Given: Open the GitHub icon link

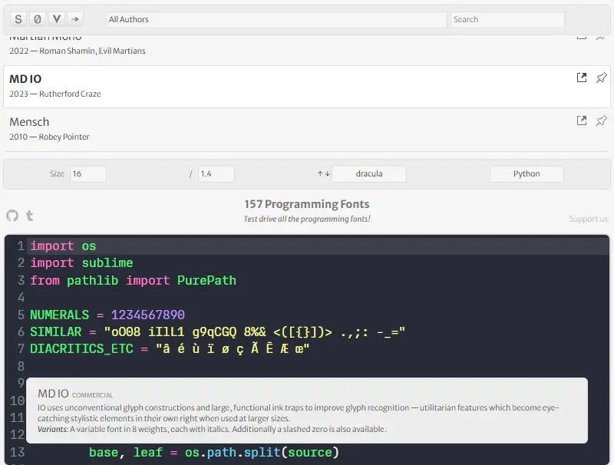Looking at the screenshot, I should pos(12,216).
